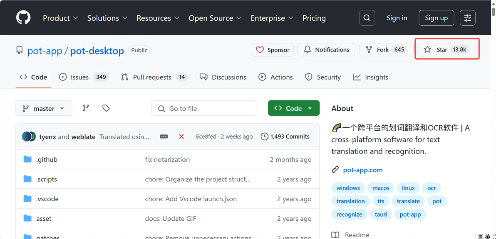Click the Go to file field
This screenshot has height=239, width=496.
pyautogui.click(x=204, y=108)
